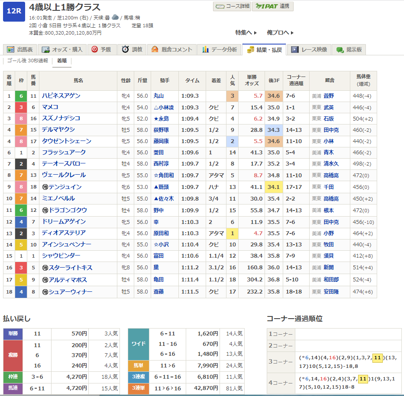Click the コース詳細 button
The height and width of the screenshot is (396, 404).
[231, 6]
